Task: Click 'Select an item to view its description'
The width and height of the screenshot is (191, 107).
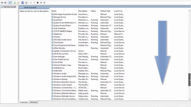Action: click(34, 11)
